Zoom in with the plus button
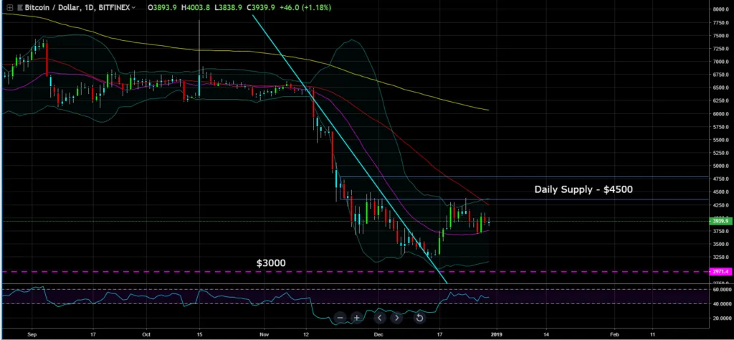Image resolution: width=734 pixels, height=340 pixels. point(357,318)
